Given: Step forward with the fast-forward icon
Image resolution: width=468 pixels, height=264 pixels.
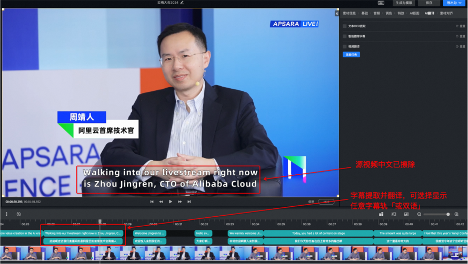Looking at the screenshot, I should pos(180,202).
